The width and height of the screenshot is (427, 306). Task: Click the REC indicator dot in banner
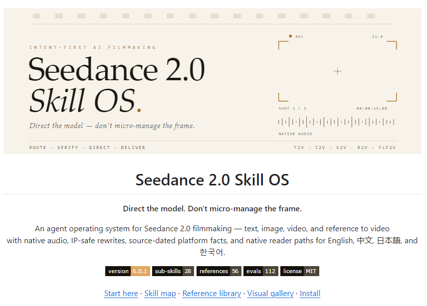(x=290, y=36)
